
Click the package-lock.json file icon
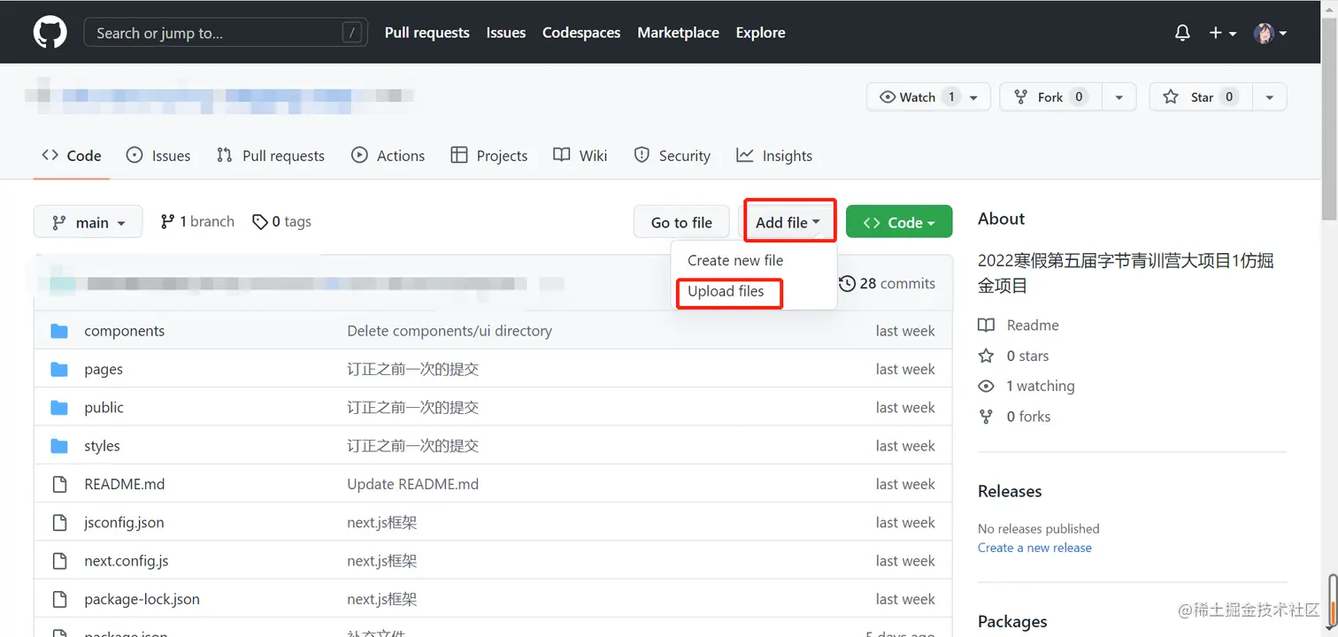pos(59,599)
